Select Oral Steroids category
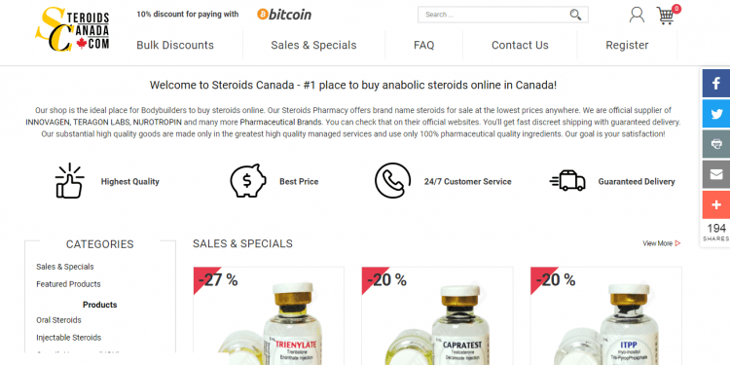The width and height of the screenshot is (730, 365). tap(58, 320)
